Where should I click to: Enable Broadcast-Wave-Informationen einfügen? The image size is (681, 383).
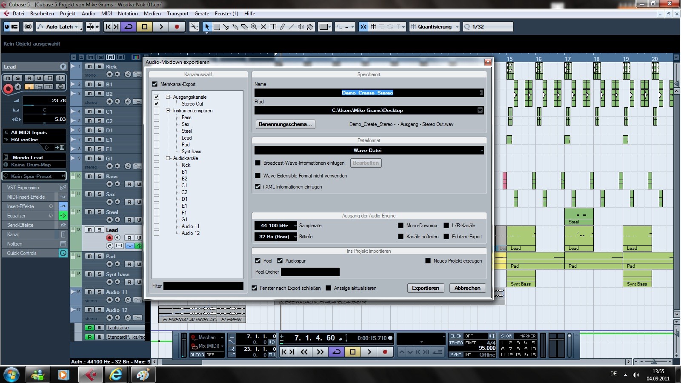click(x=258, y=163)
